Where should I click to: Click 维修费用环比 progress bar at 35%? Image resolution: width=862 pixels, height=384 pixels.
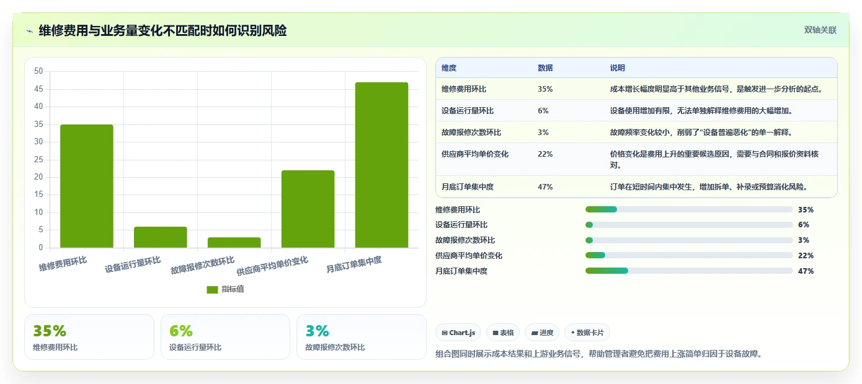coord(689,209)
